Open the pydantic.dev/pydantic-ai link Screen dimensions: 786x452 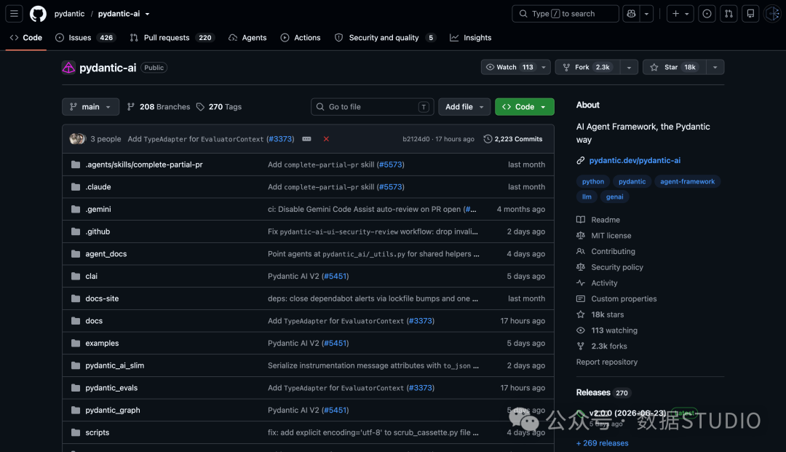pos(635,160)
